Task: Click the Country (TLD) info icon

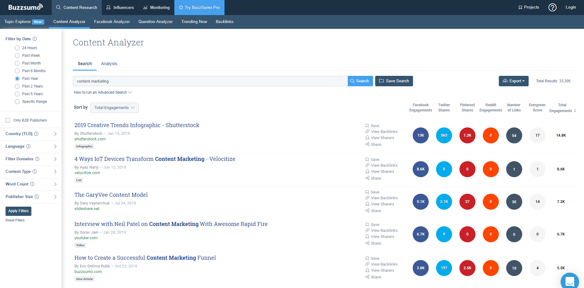Action: pyautogui.click(x=36, y=134)
